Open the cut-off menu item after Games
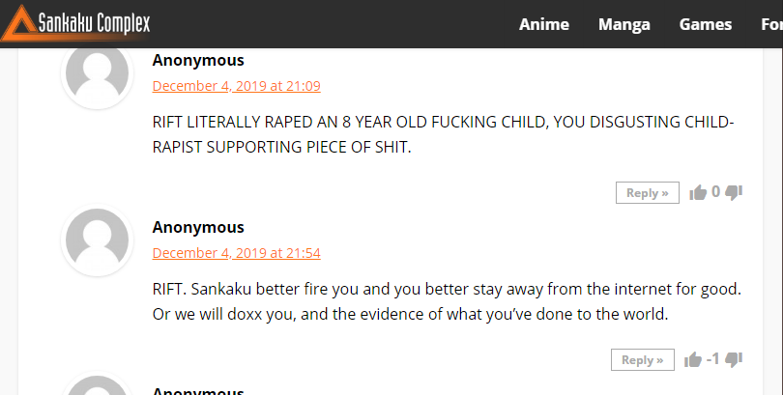Image resolution: width=783 pixels, height=395 pixels. [771, 24]
